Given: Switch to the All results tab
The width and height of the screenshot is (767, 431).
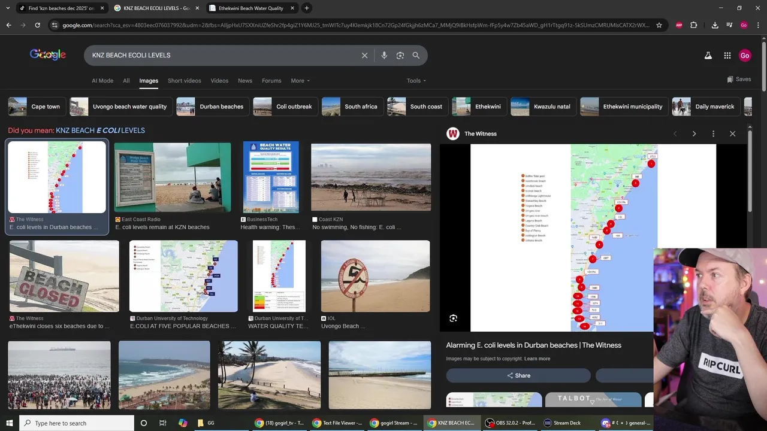Looking at the screenshot, I should [x=126, y=81].
